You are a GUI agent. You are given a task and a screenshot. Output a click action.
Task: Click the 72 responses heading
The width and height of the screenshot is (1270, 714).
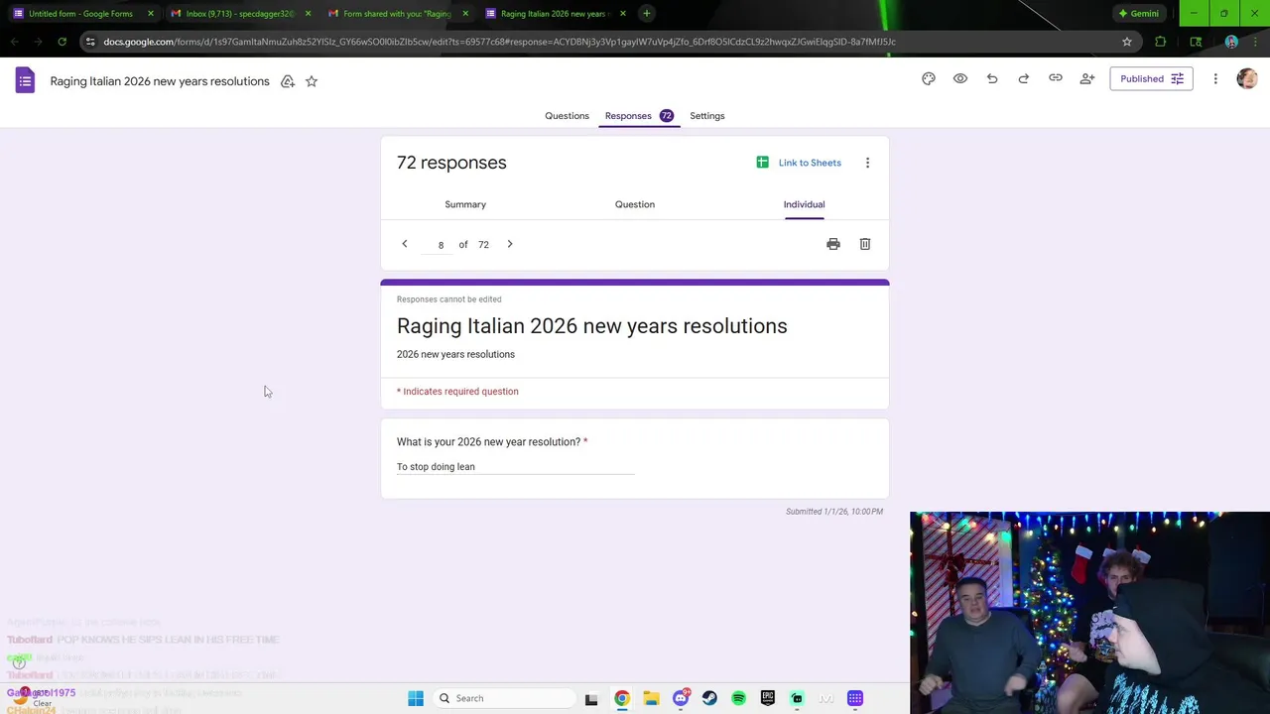tap(451, 163)
